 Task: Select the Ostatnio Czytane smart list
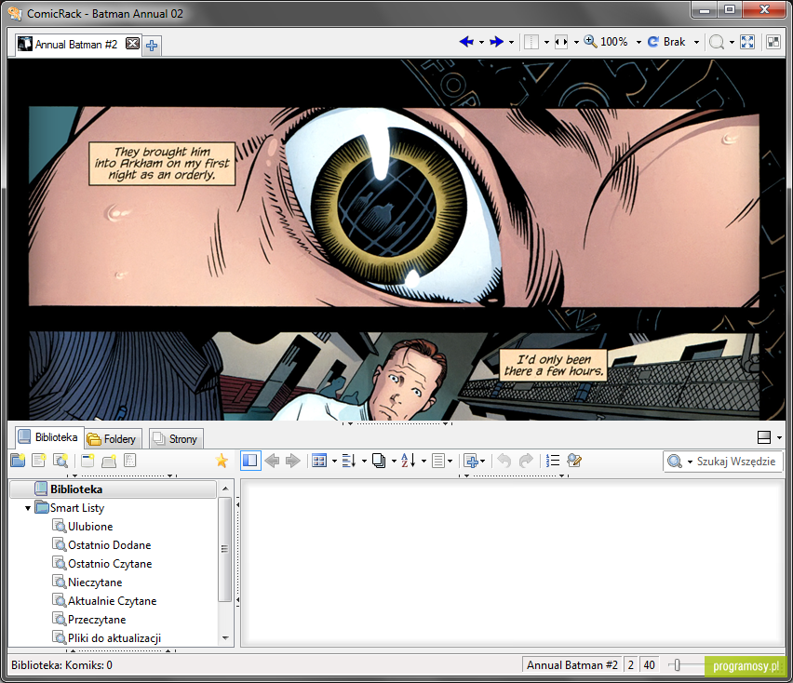coord(110,564)
